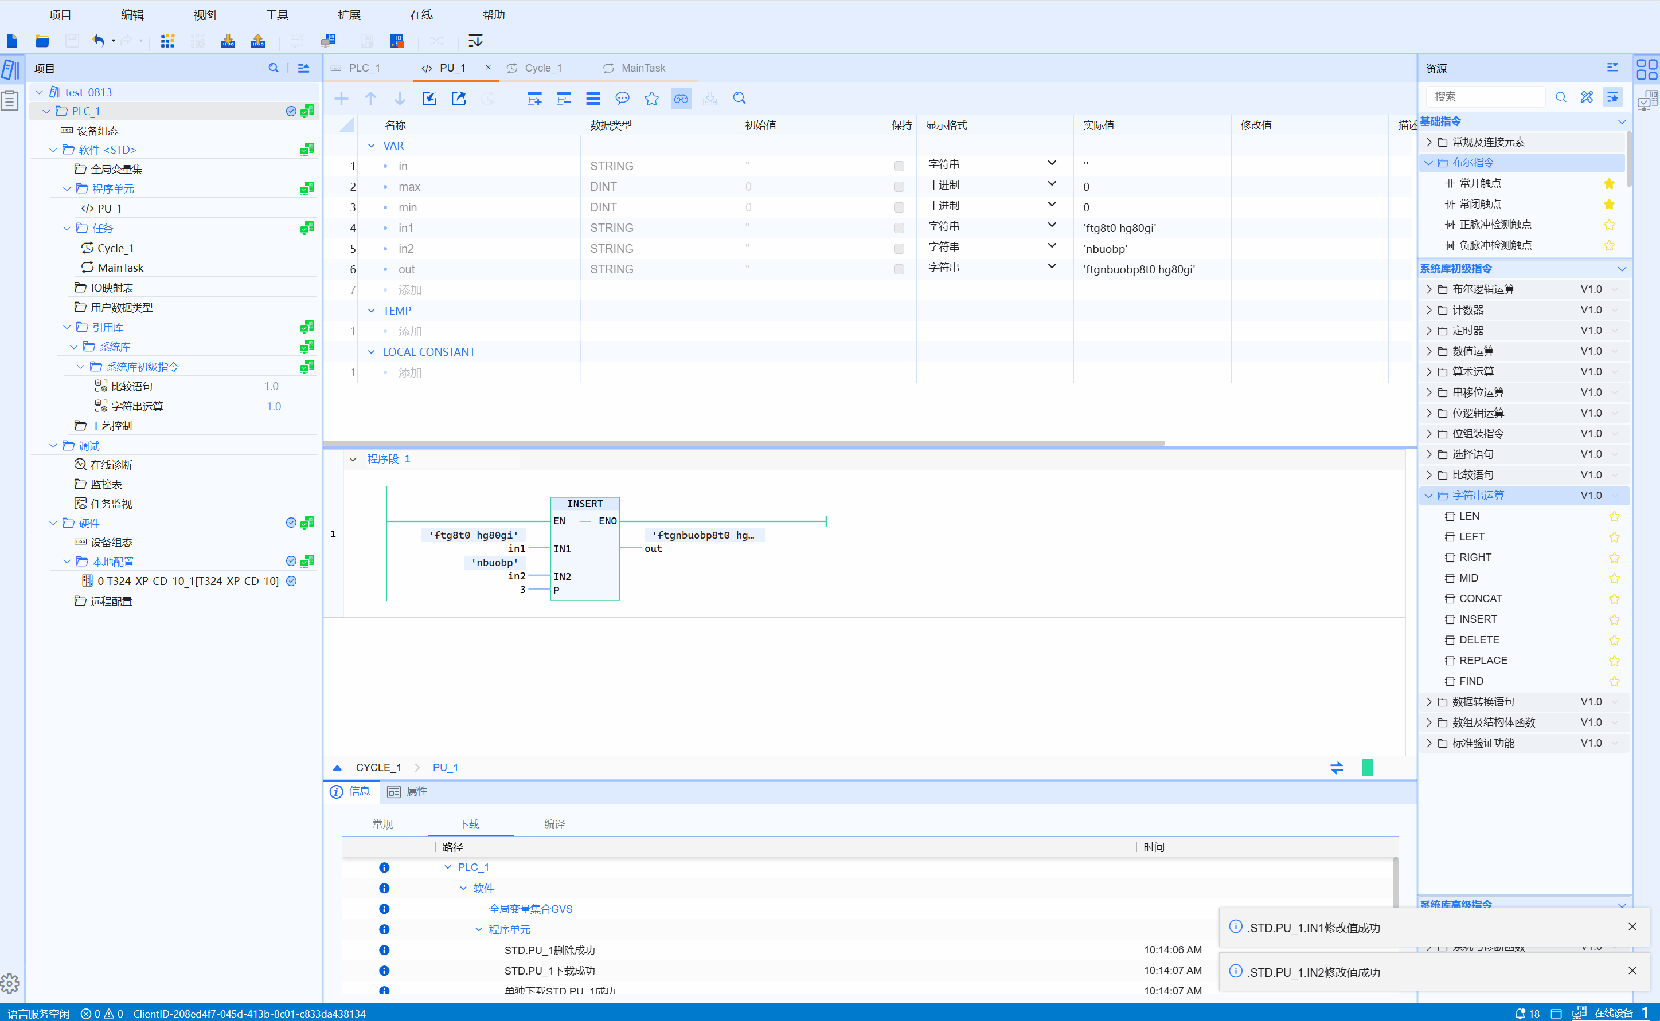Click the open folder icon in main toolbar
The image size is (1660, 1021).
coord(42,41)
